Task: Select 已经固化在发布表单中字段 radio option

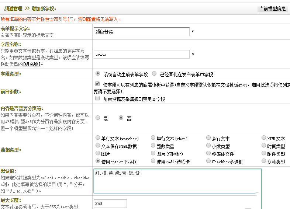Action: point(154,74)
